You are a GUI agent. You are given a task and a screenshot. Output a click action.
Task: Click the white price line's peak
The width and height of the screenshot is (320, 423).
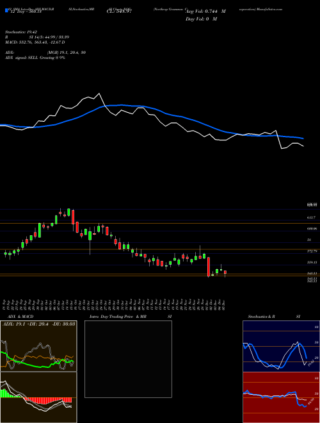click(x=99, y=94)
